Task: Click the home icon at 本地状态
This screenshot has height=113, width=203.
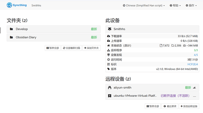Action: 109,46
